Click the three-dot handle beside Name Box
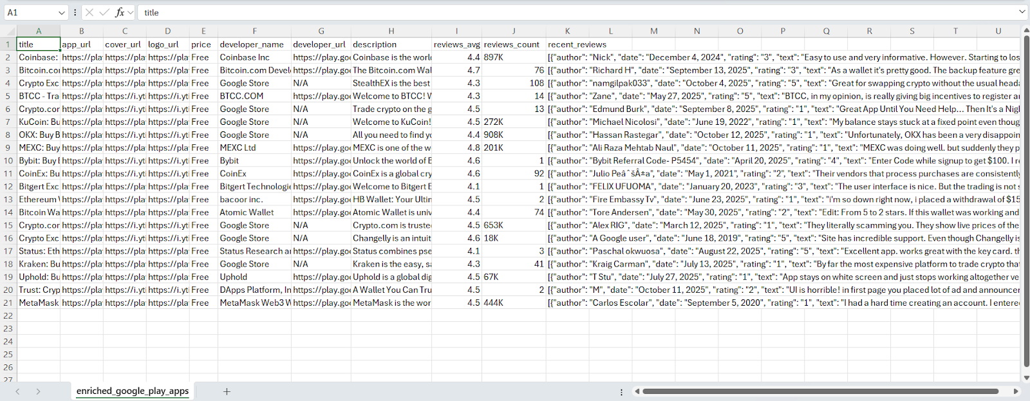Image resolution: width=1030 pixels, height=401 pixels. 76,12
